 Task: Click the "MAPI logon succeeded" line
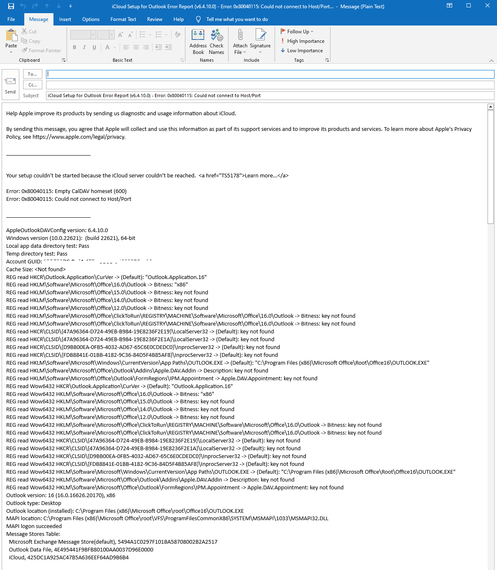click(x=34, y=526)
